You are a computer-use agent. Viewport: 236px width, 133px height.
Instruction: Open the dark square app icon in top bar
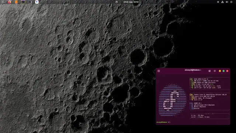coord(30,2)
